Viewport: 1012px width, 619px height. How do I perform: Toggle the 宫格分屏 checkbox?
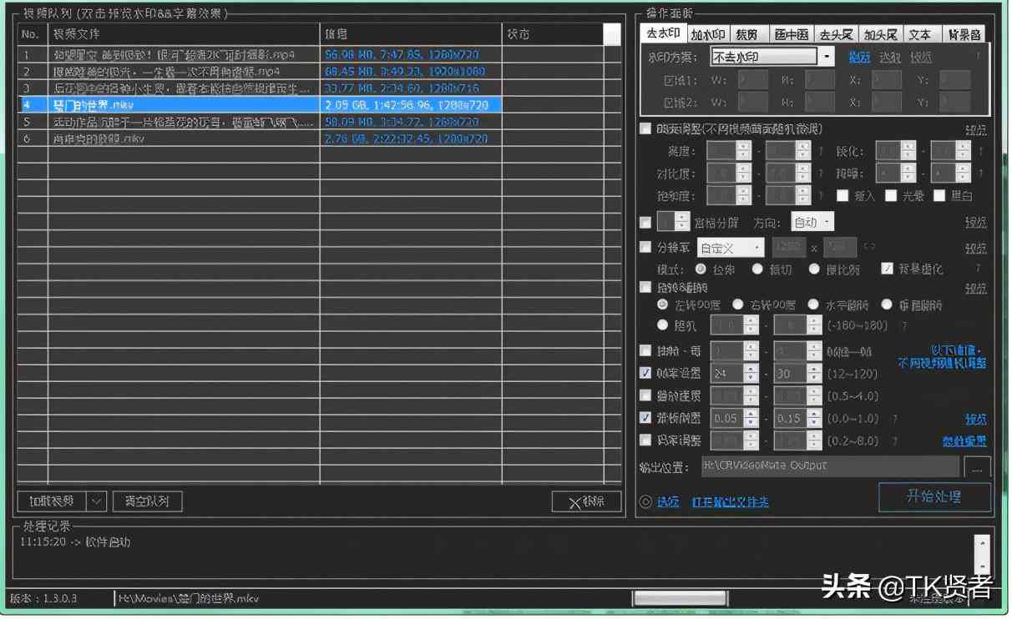point(645,223)
